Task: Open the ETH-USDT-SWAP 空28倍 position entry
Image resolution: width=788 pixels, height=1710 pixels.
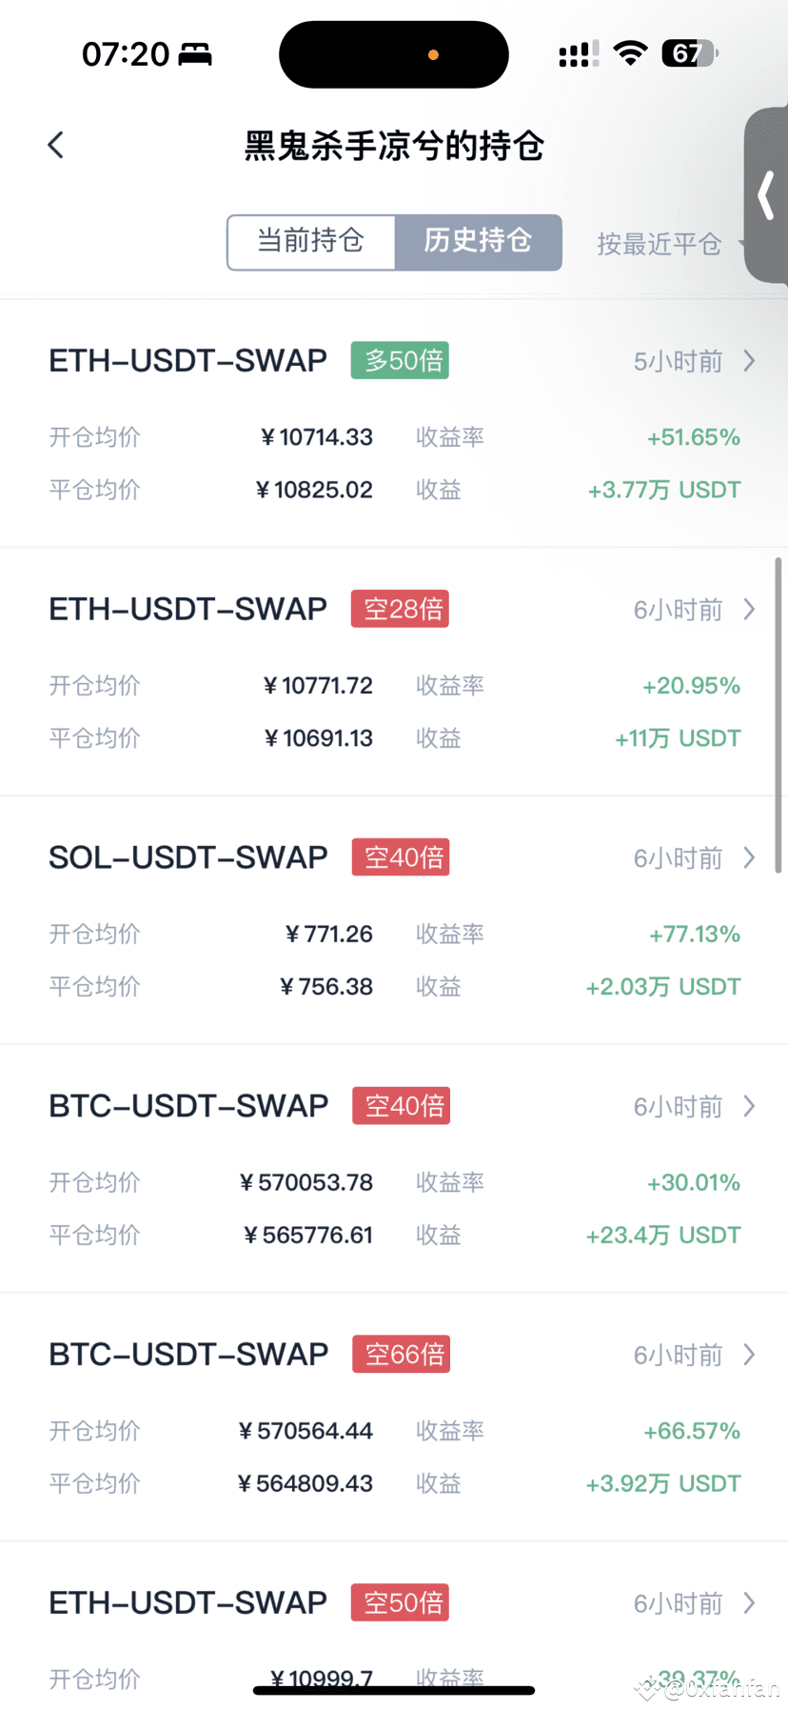Action: pos(394,672)
